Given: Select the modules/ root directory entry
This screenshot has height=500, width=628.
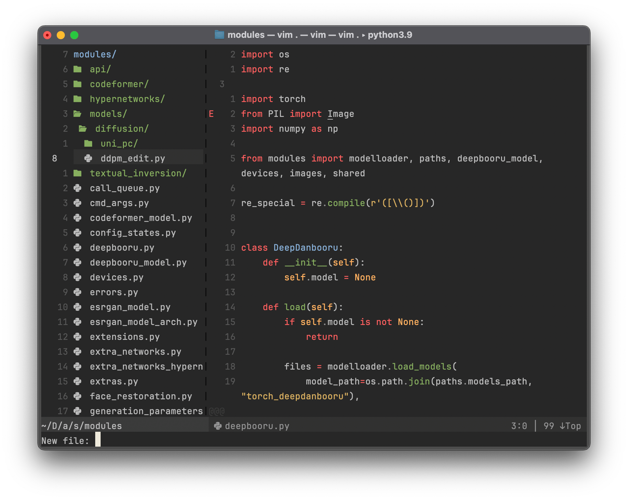Looking at the screenshot, I should tap(95, 54).
